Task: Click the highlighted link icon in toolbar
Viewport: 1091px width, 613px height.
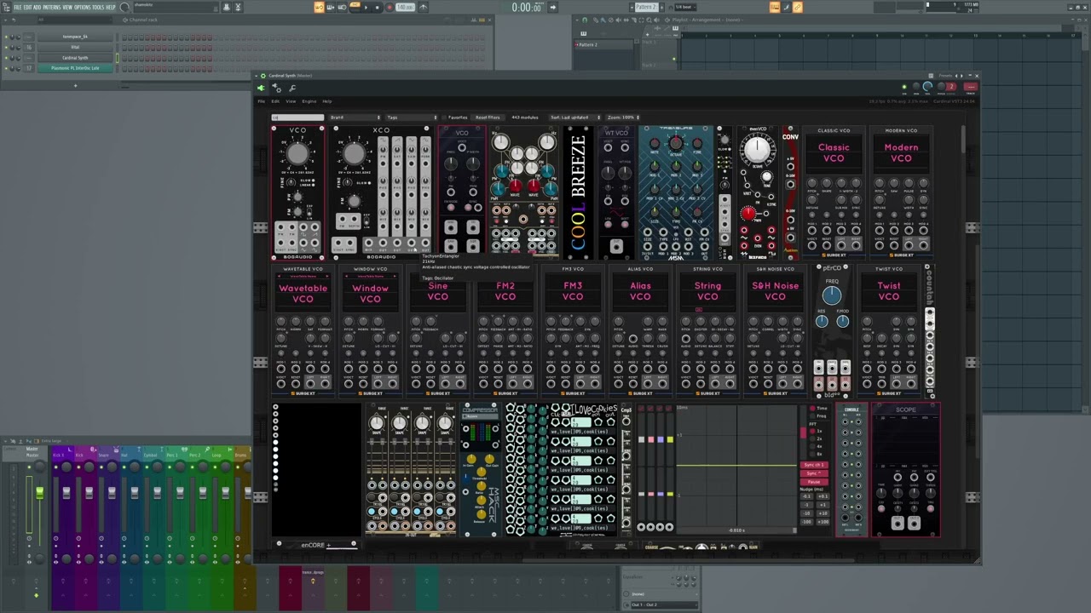Action: coord(797,8)
